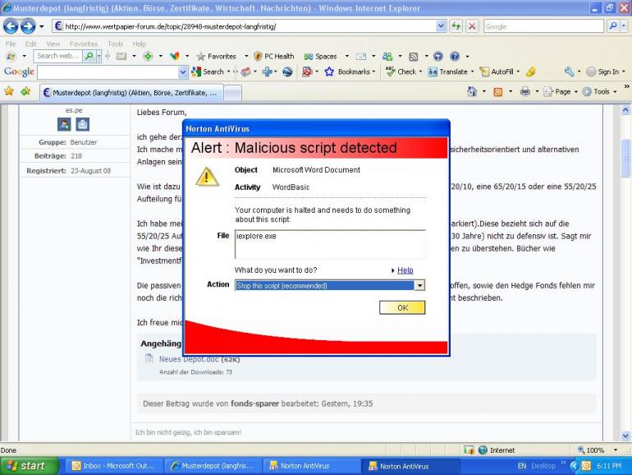Click the mail envelope icon in Live toolbar

click(x=361, y=57)
